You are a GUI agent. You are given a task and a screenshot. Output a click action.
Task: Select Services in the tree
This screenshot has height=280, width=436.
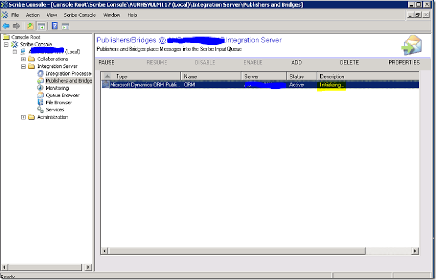click(x=55, y=110)
